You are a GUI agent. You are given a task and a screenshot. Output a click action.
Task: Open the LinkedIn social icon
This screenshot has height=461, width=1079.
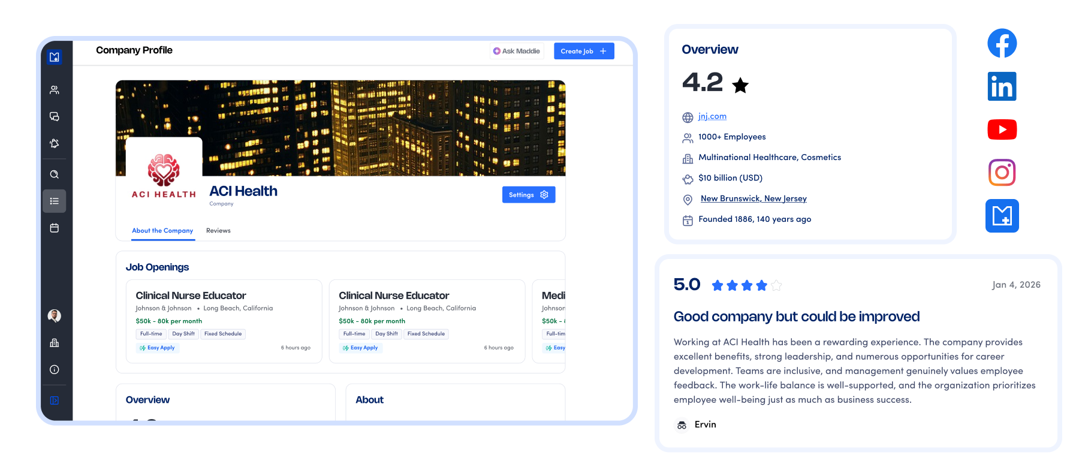(x=1002, y=86)
